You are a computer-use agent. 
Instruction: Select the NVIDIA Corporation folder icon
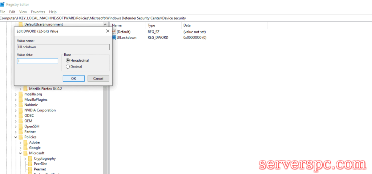(x=21, y=110)
